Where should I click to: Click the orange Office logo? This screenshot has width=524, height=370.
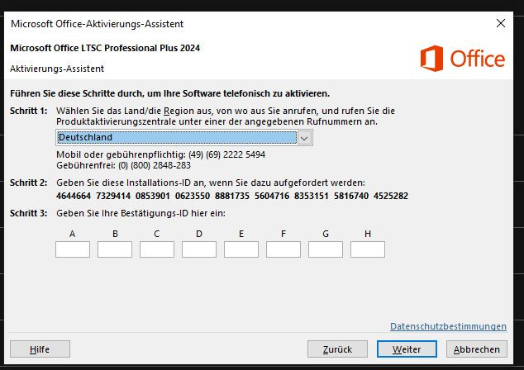(x=462, y=59)
